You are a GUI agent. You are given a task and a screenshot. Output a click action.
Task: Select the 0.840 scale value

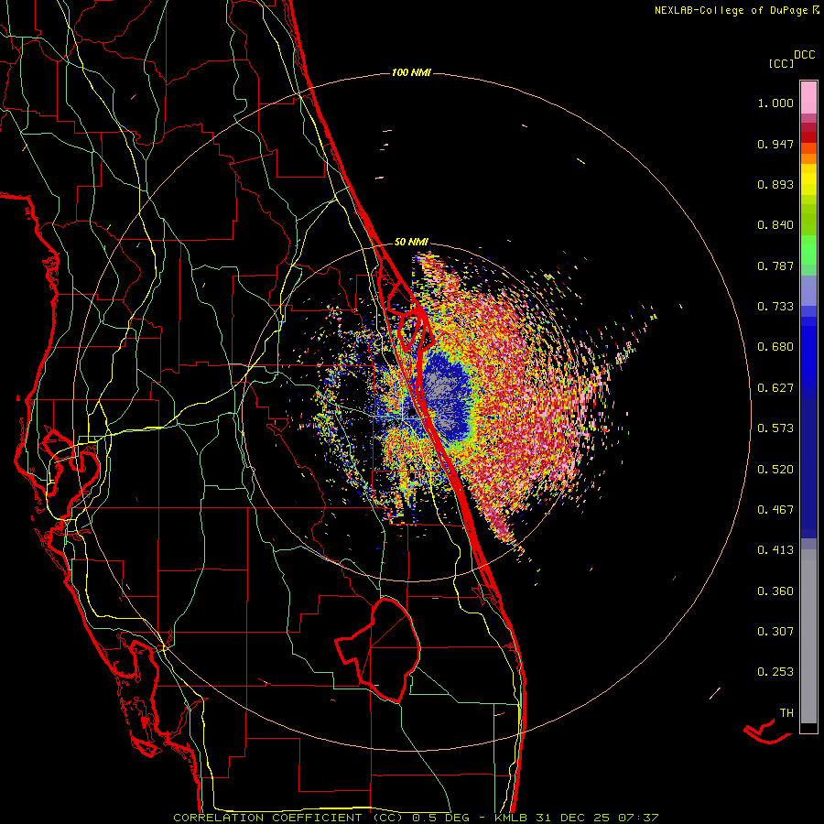point(775,225)
